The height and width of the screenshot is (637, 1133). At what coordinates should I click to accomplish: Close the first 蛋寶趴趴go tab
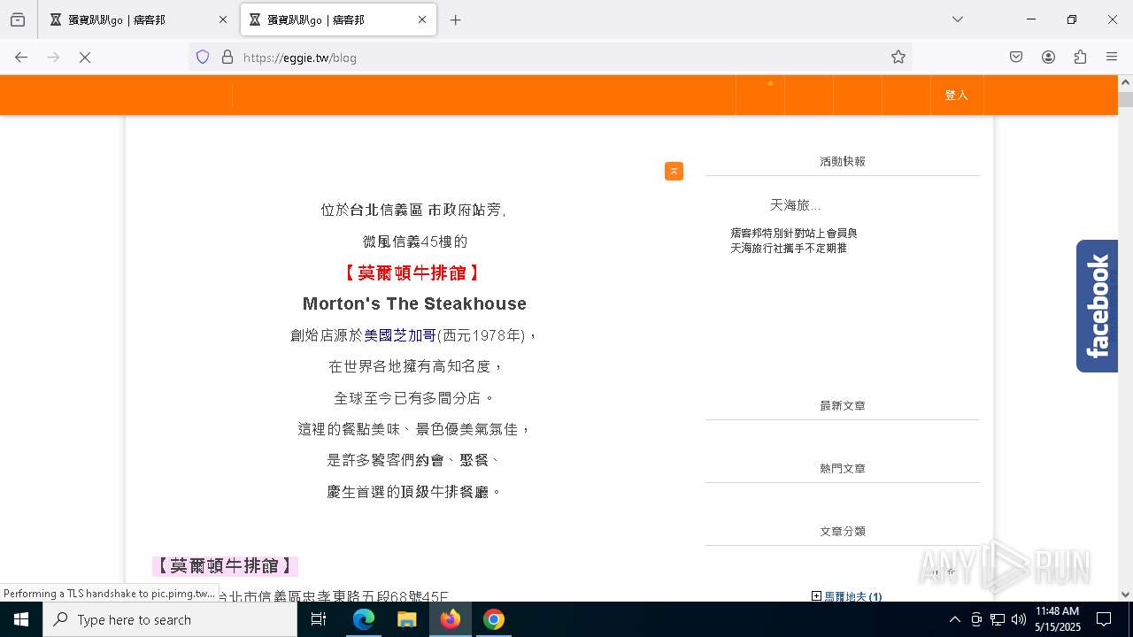point(223,19)
